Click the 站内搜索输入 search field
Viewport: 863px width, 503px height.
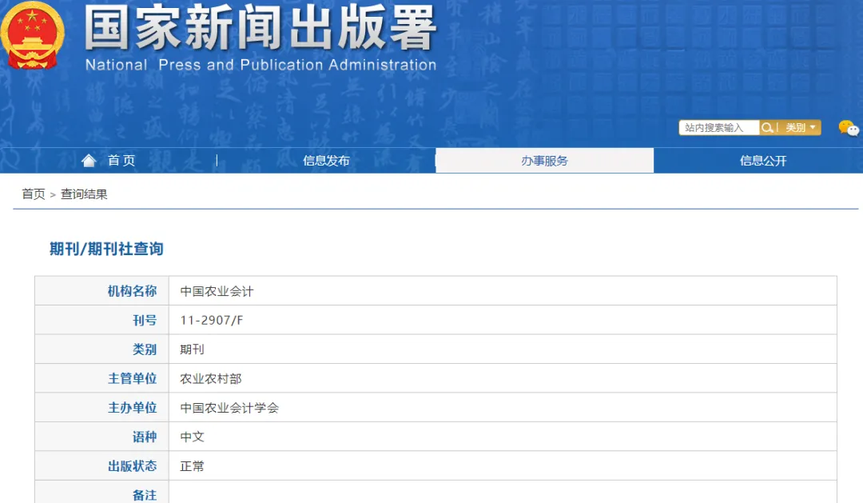(x=719, y=128)
